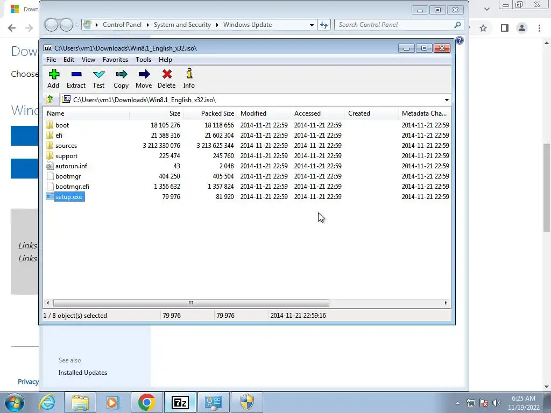Select the support folder icon
Screen dimensions: 551x413
50,155
